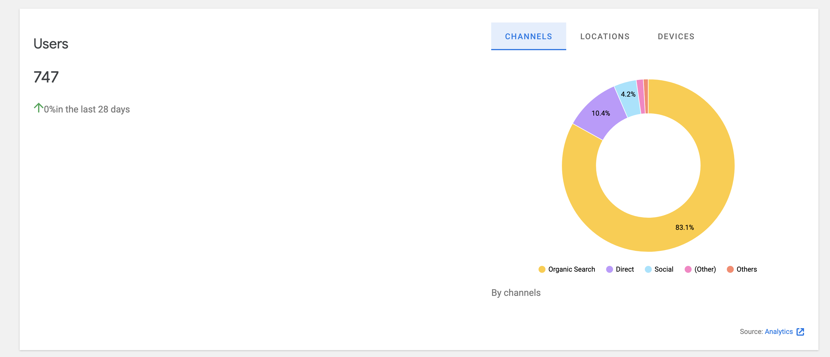Click the 747 users count
The height and width of the screenshot is (357, 830).
click(x=46, y=77)
